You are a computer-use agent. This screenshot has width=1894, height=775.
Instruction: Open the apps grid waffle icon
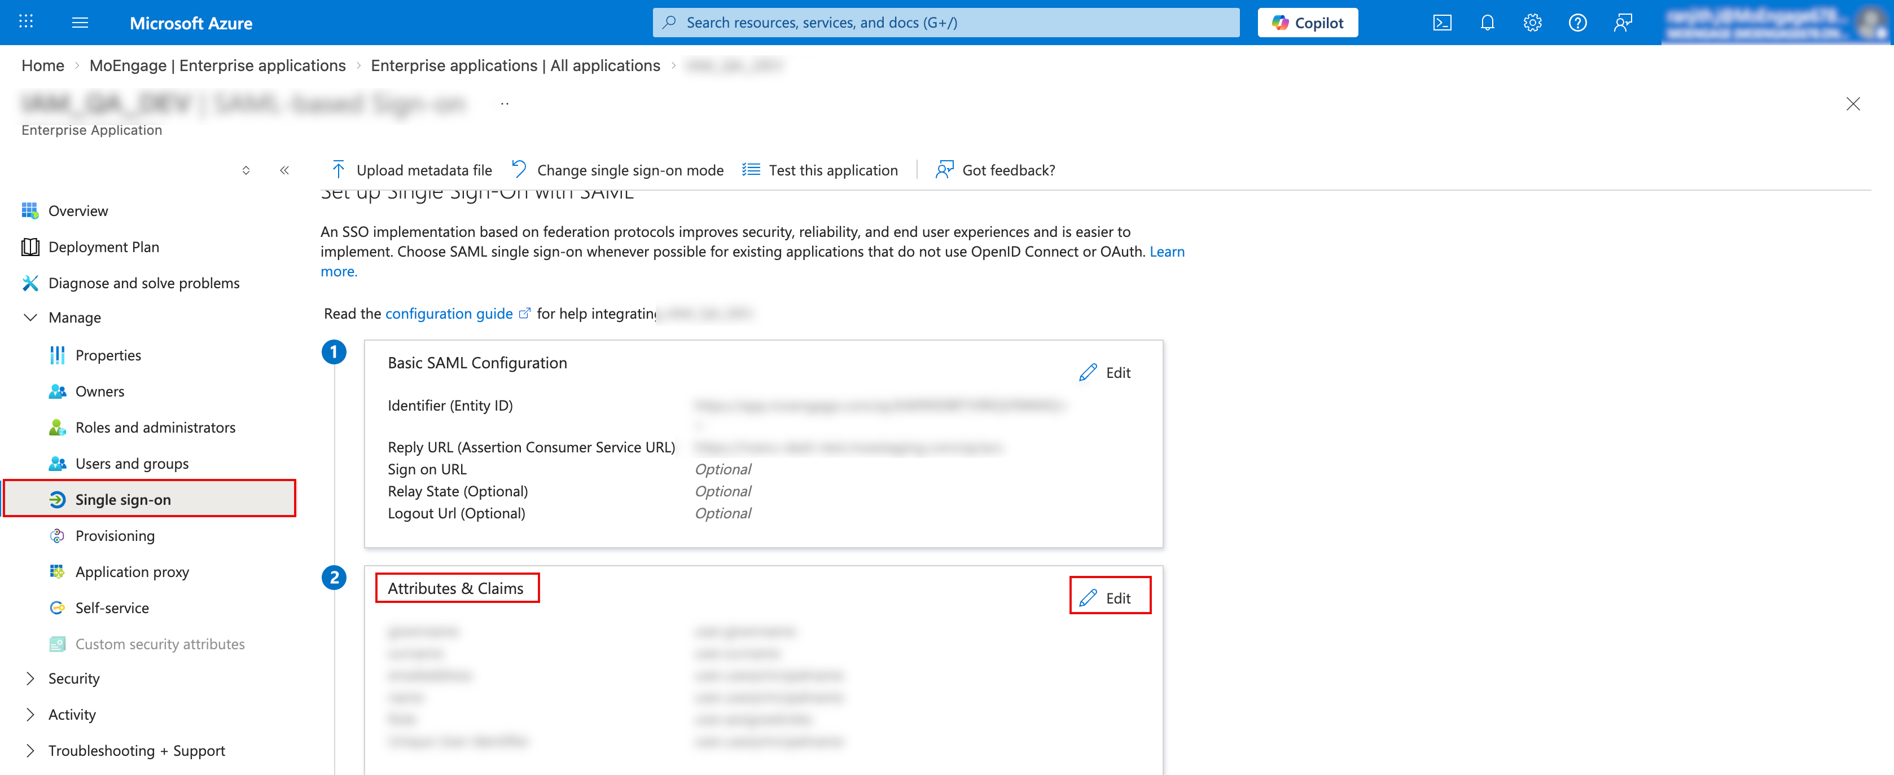pos(27,22)
